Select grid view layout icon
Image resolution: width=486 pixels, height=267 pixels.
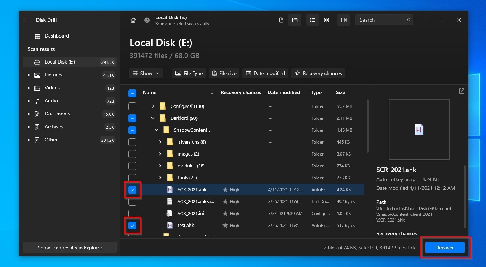pyautogui.click(x=327, y=20)
